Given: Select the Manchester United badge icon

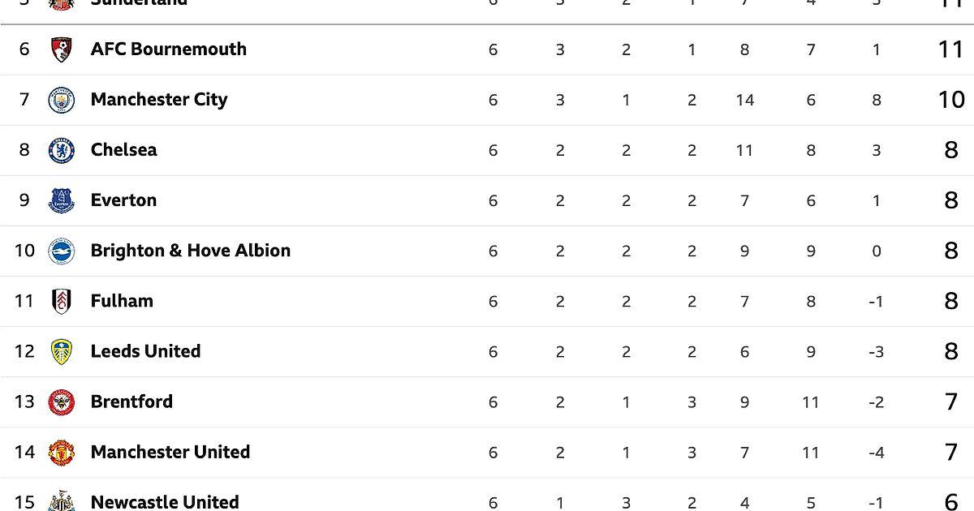Looking at the screenshot, I should point(62,452).
